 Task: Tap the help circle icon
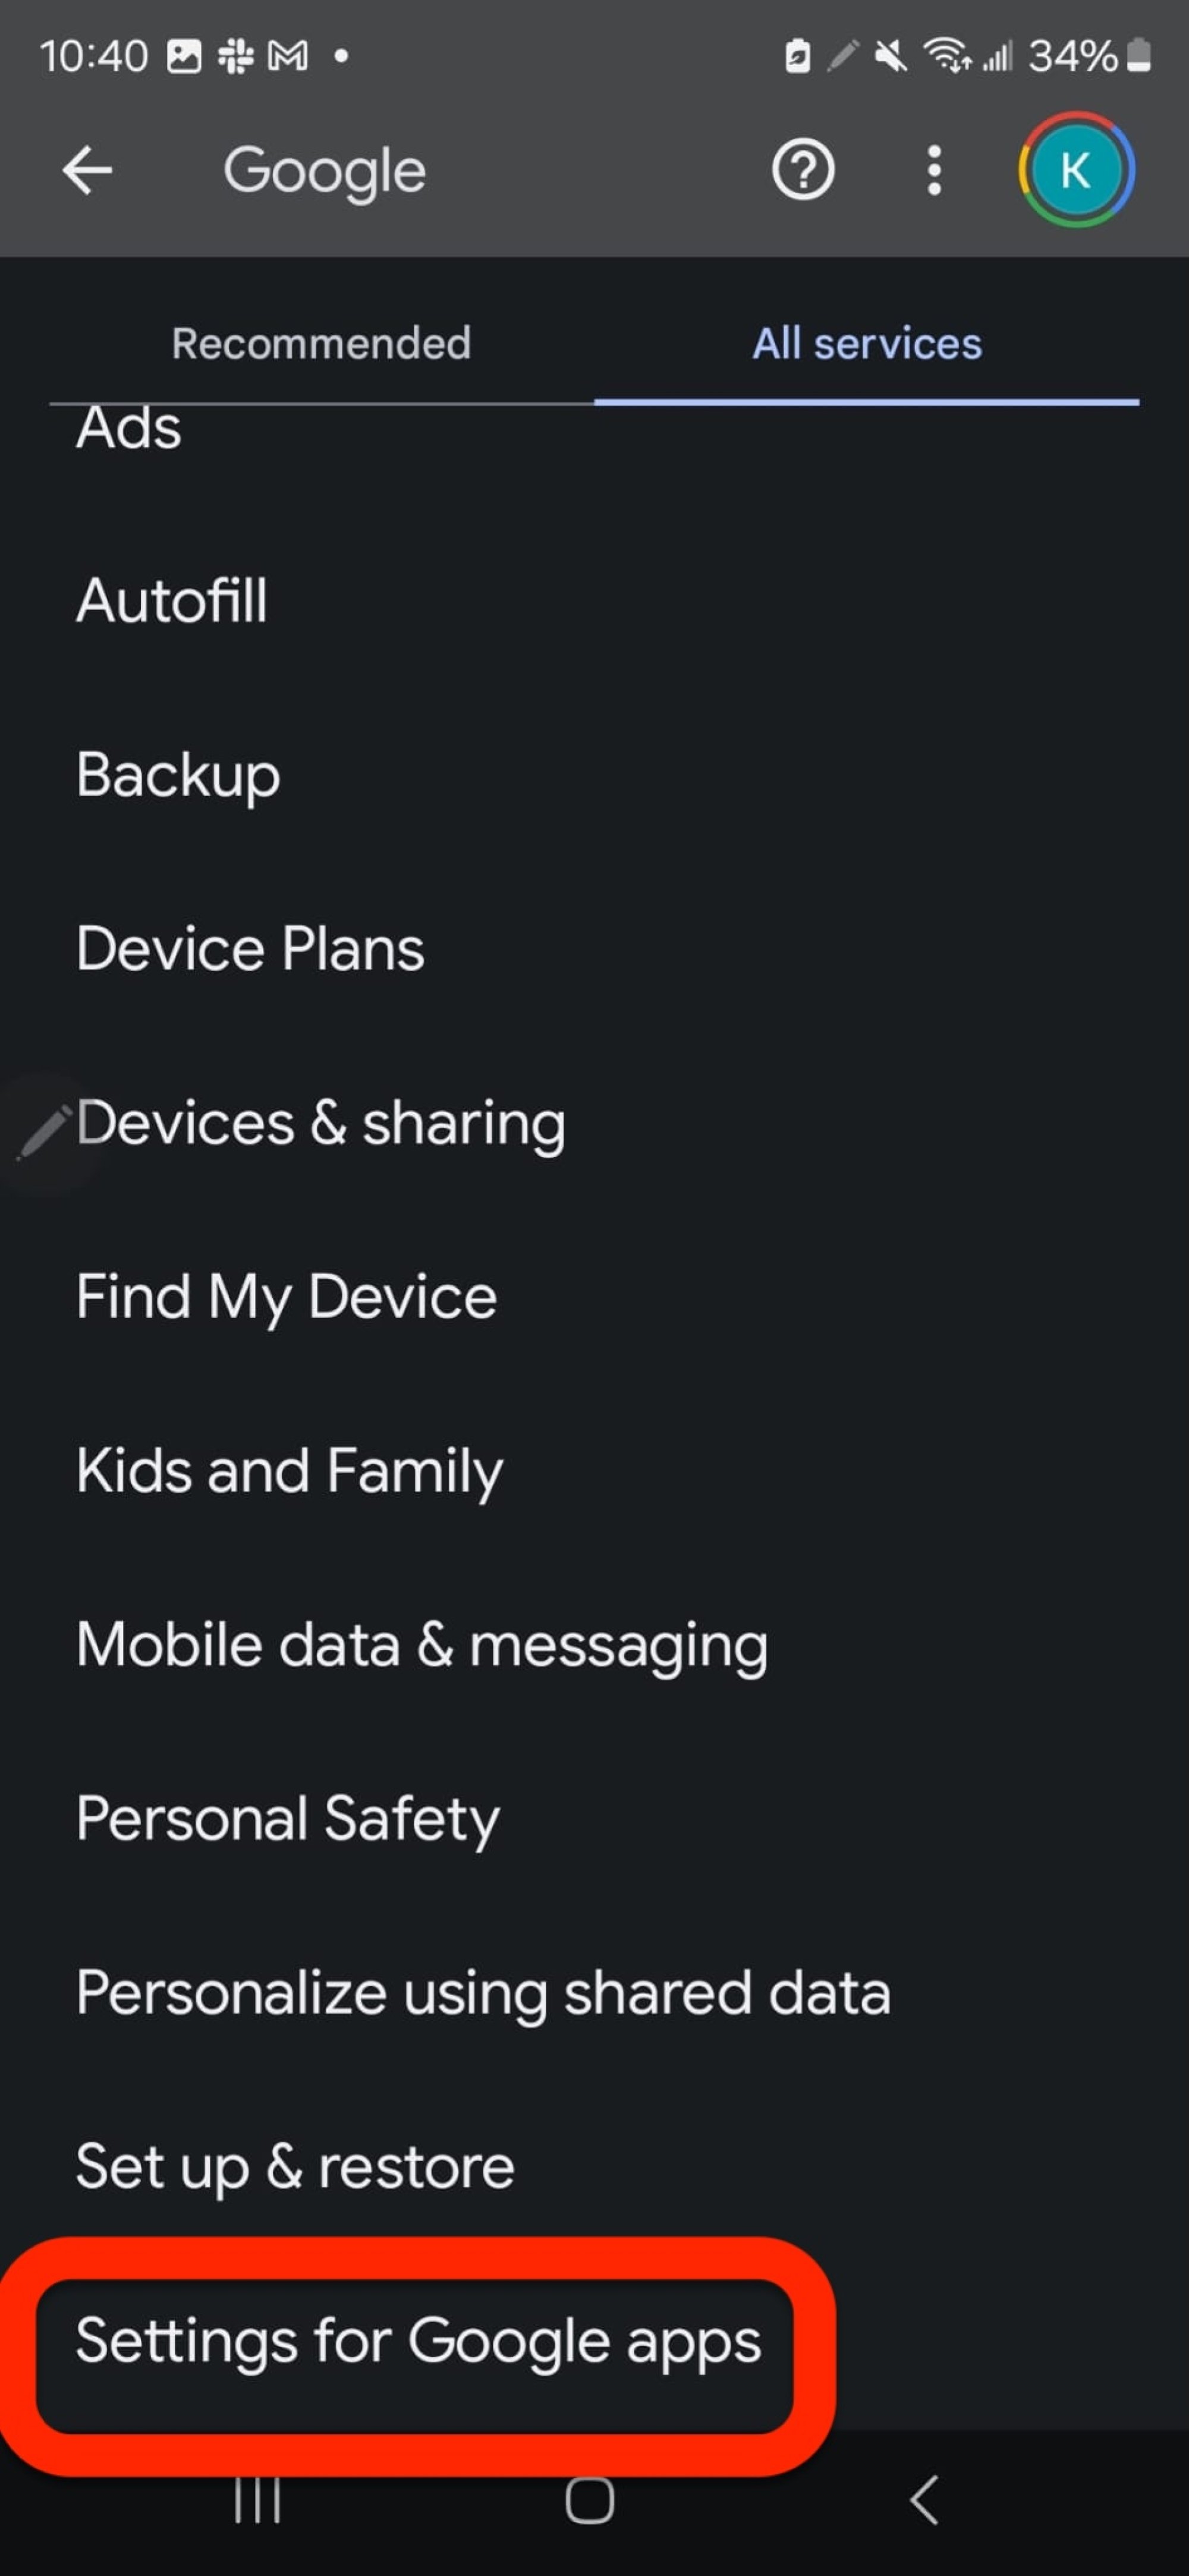(x=805, y=171)
